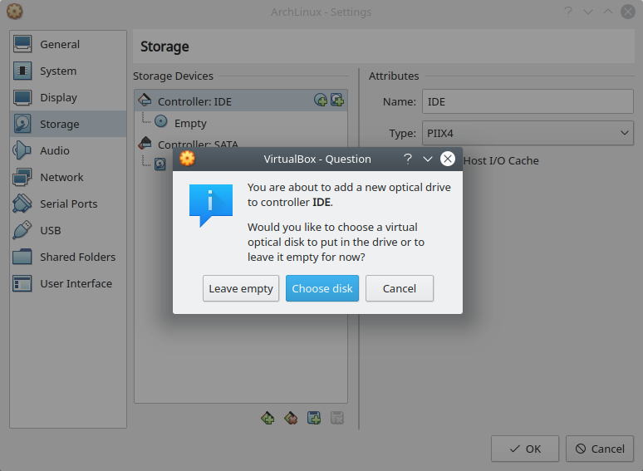Click the Serial Ports connector icon

coord(22,204)
